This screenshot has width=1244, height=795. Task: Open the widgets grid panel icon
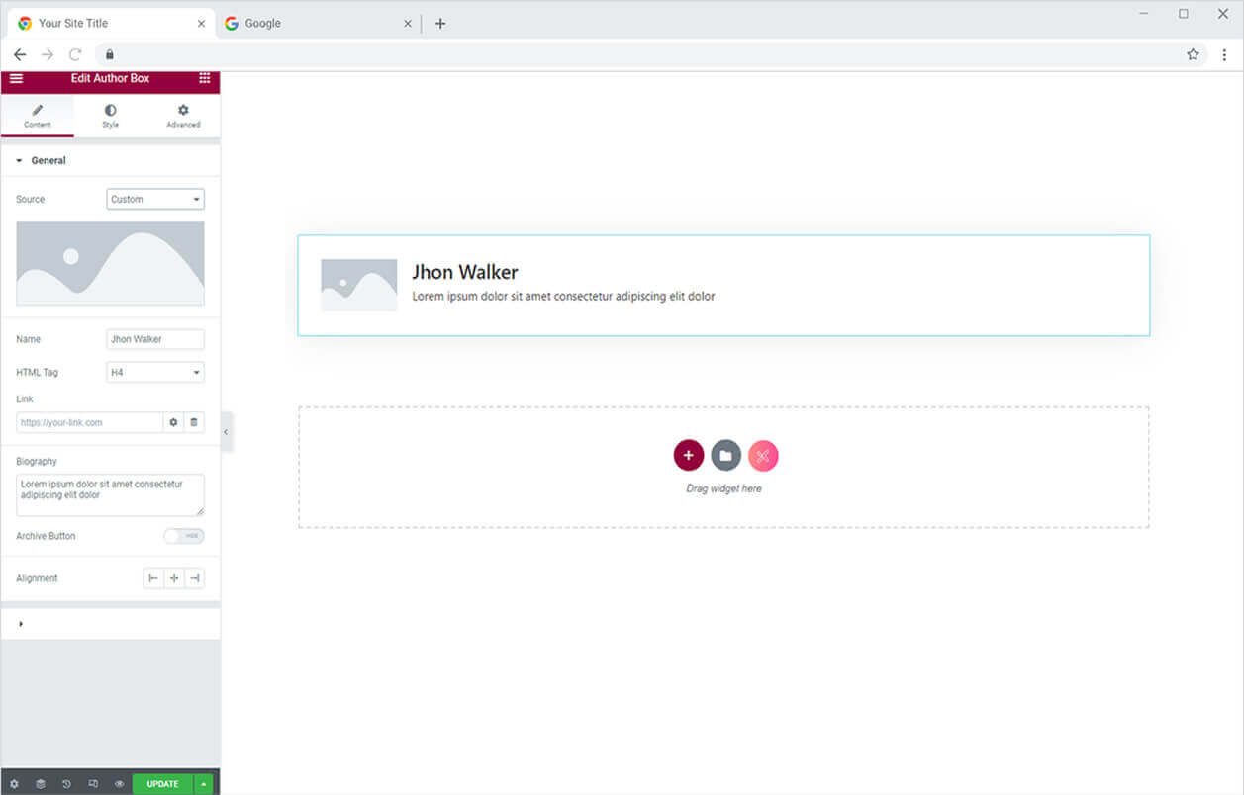tap(204, 78)
